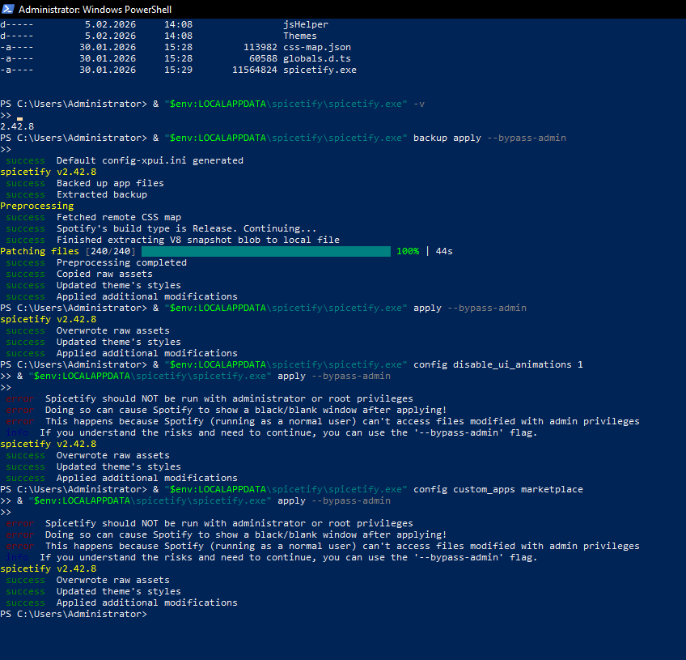Click the time '15:29' in spicetify.exe row
This screenshot has width=686, height=660.
[x=178, y=70]
